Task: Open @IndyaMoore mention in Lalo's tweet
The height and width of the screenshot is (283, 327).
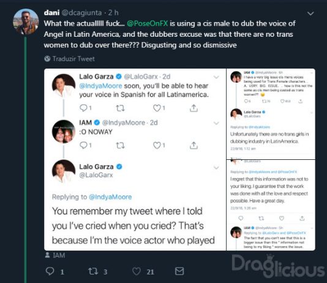Action: click(x=100, y=86)
